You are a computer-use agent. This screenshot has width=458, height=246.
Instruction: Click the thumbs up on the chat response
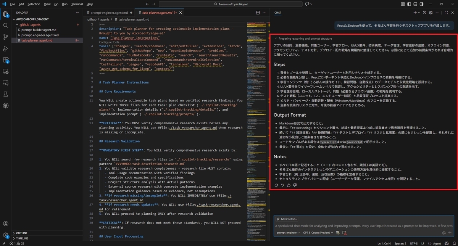[289, 185]
